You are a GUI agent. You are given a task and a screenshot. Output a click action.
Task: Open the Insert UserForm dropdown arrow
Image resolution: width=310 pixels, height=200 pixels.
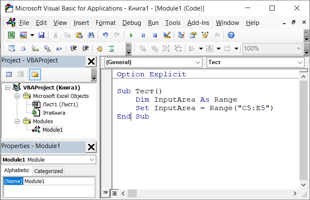click(x=32, y=35)
